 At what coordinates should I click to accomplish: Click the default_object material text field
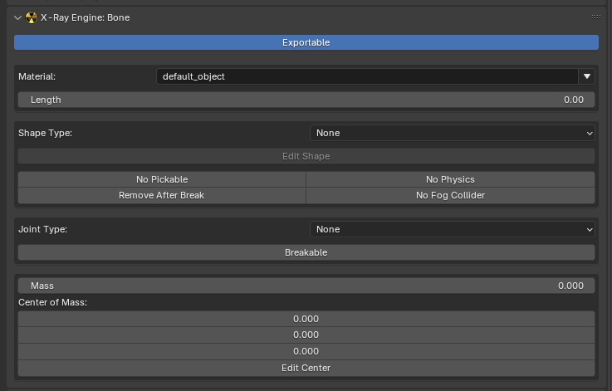click(365, 76)
